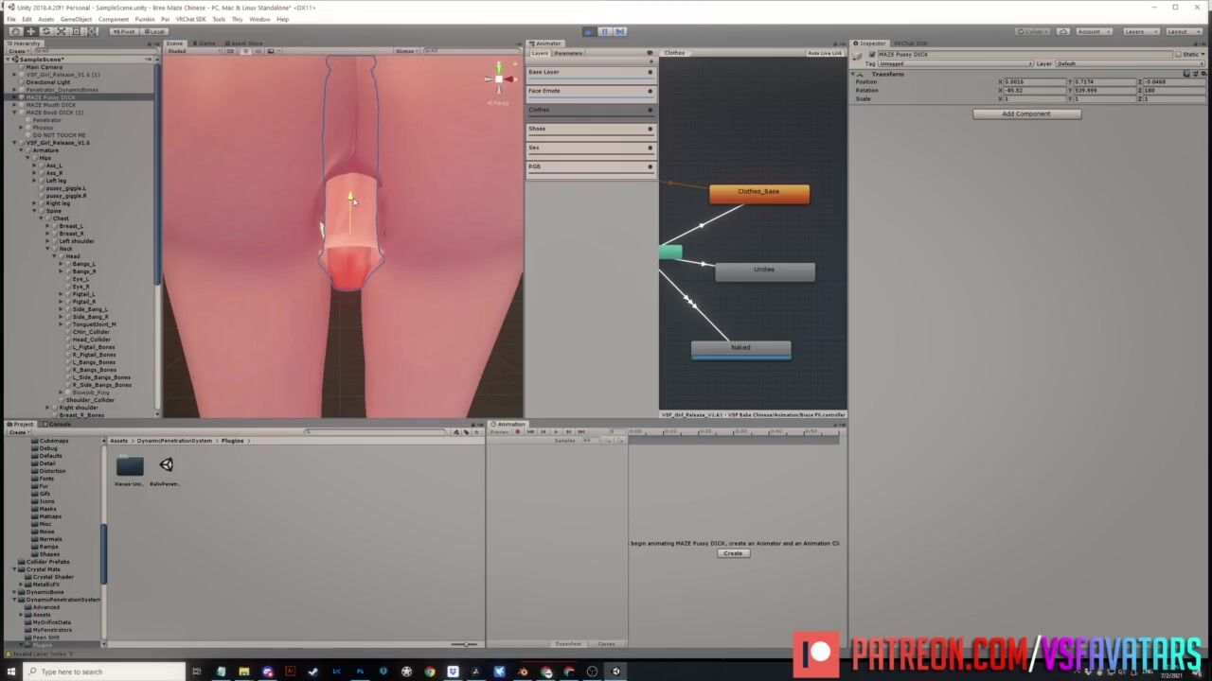Image resolution: width=1212 pixels, height=681 pixels.
Task: Toggle the 2D view mode in Scene
Action: [x=230, y=51]
